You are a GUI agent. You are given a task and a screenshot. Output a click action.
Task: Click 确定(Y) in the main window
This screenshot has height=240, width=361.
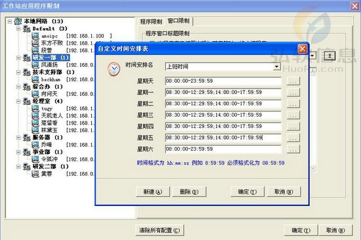click(x=301, y=230)
